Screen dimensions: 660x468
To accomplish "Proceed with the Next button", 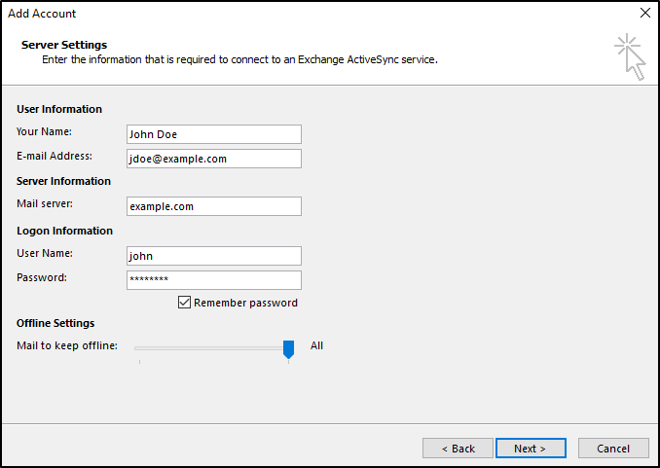I will (531, 449).
